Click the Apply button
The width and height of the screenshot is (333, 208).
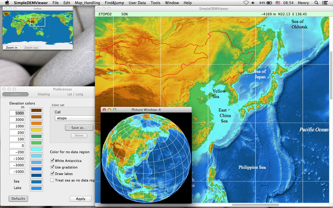tap(81, 199)
